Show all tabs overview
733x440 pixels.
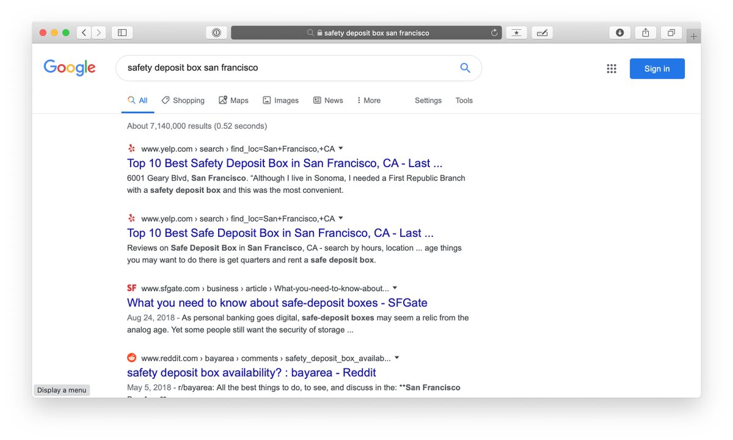click(671, 32)
